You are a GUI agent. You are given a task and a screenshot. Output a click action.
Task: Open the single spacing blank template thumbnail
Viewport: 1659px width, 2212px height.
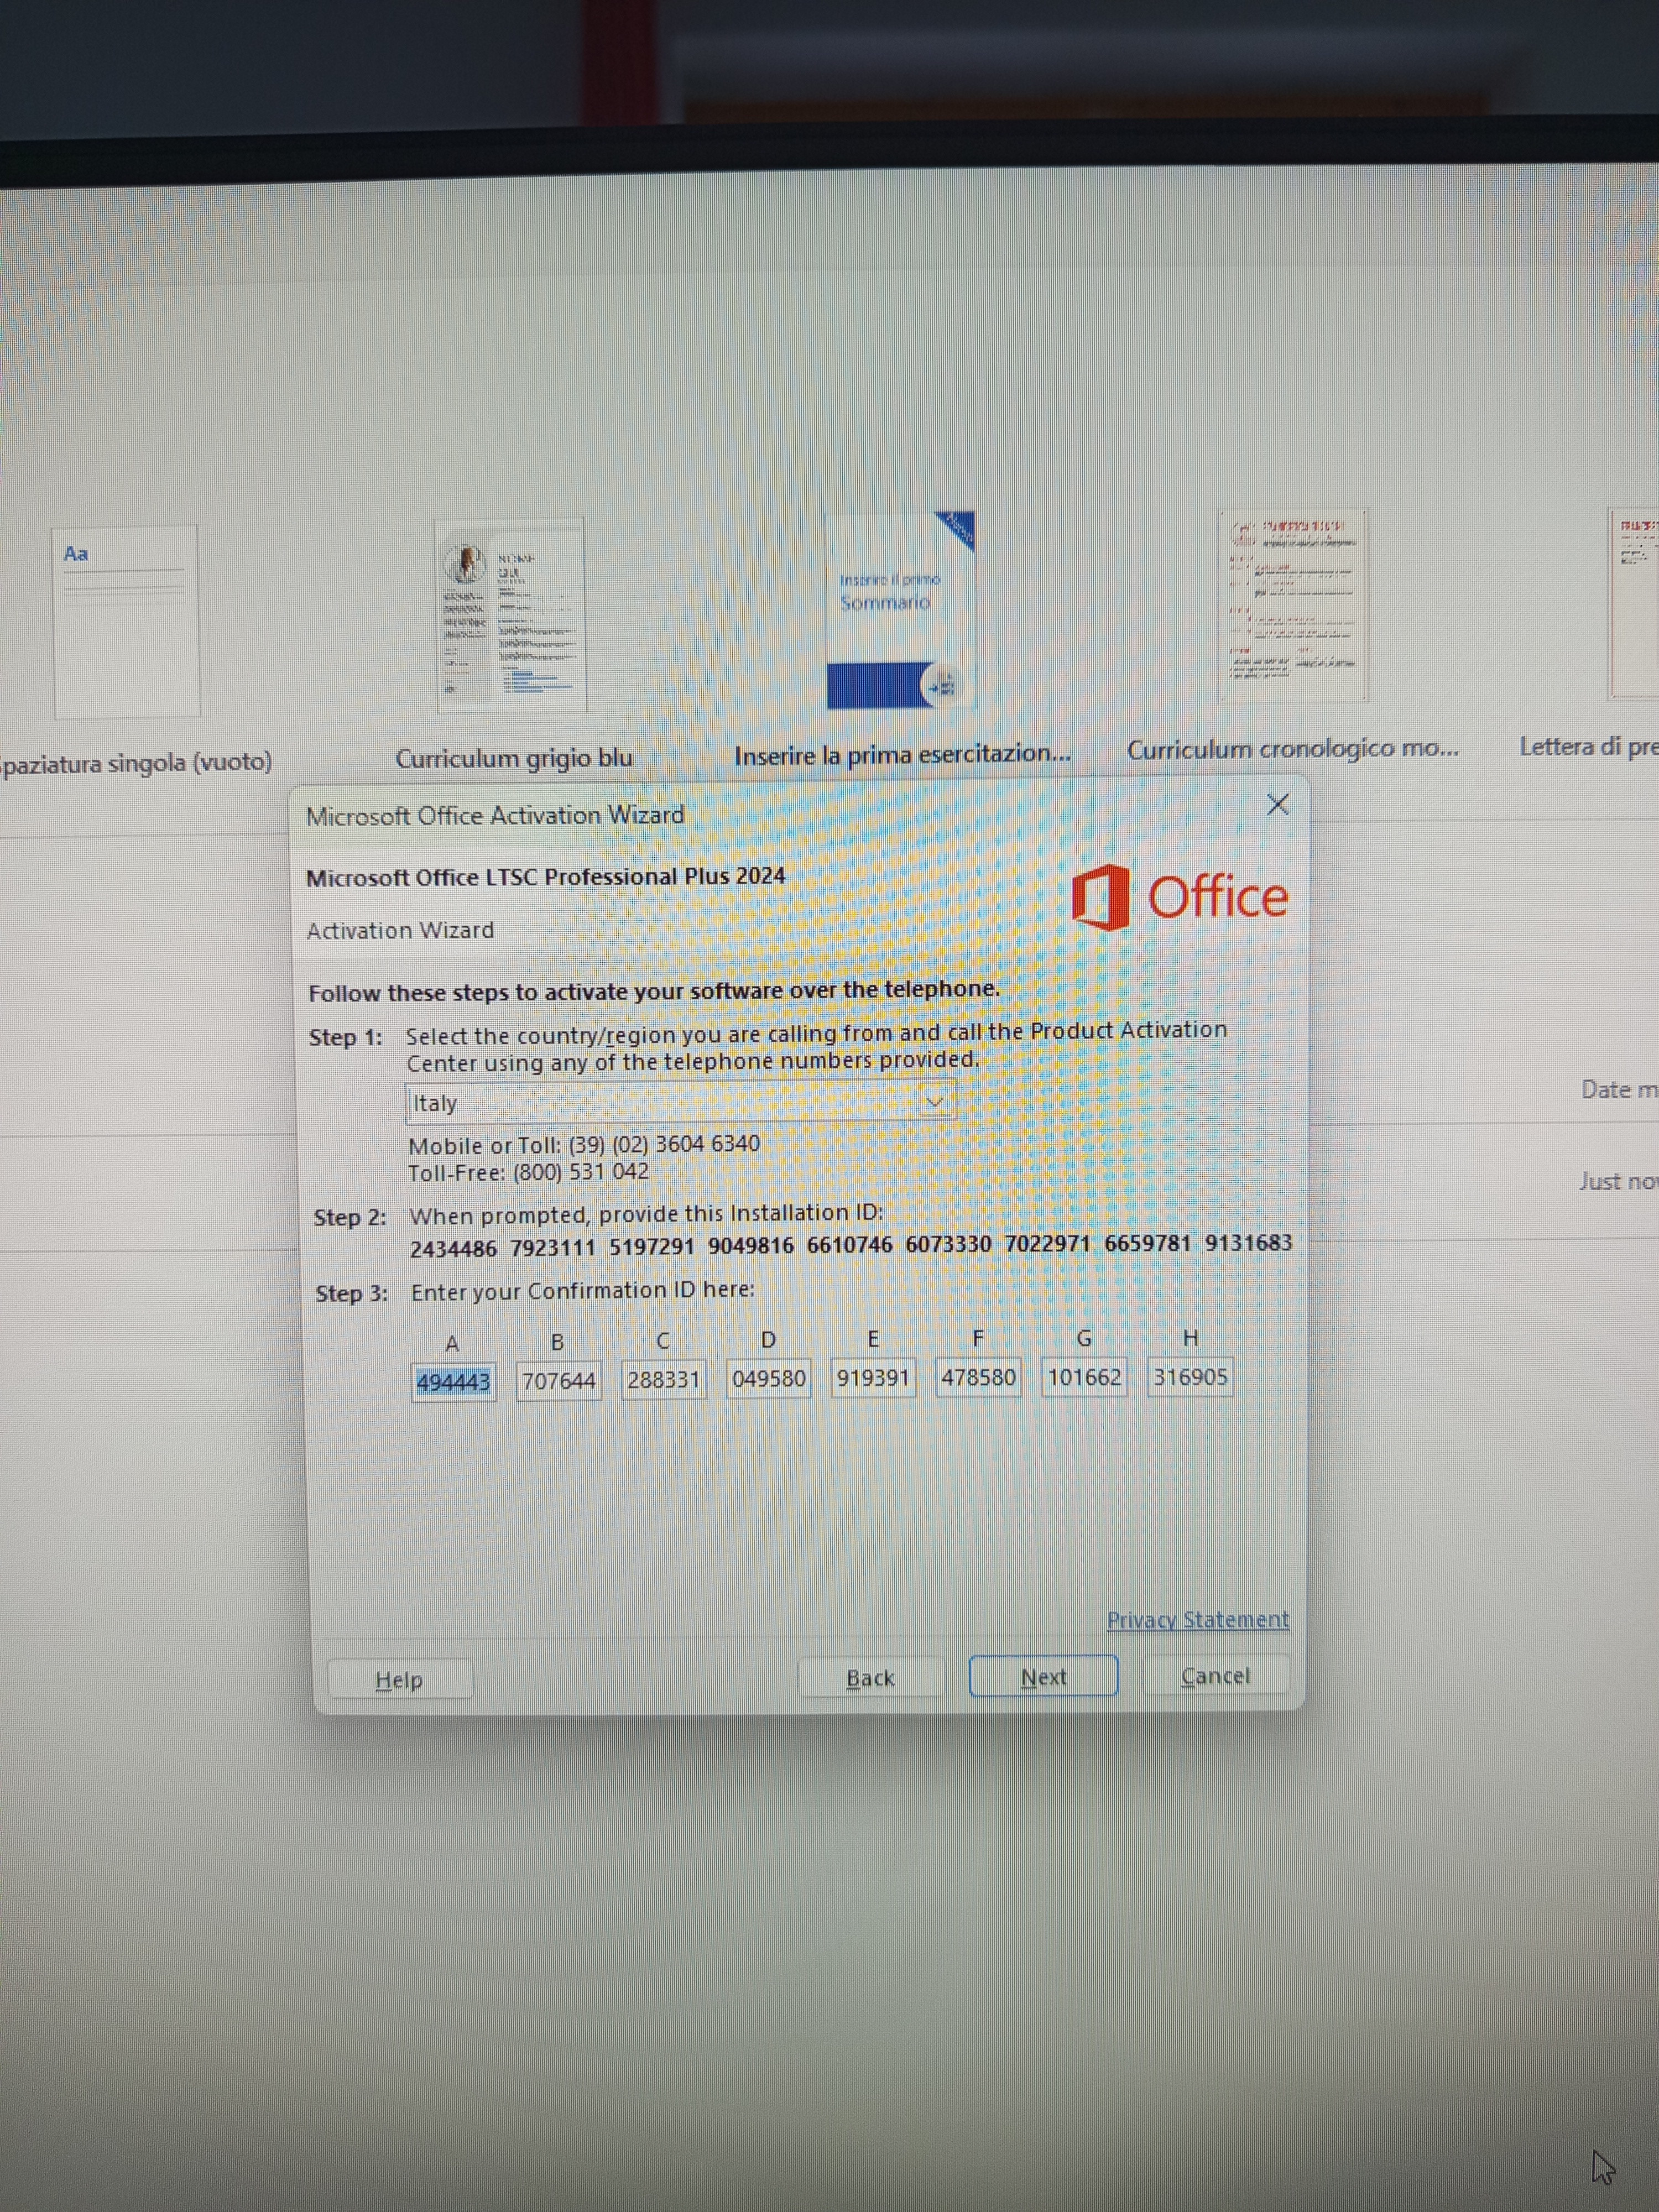126,622
